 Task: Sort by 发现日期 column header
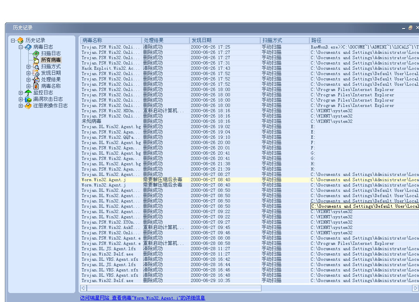click(225, 40)
